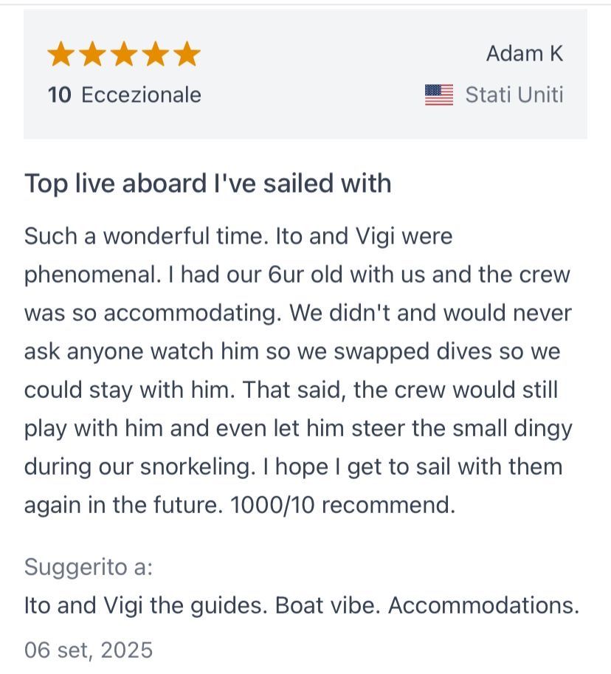This screenshot has height=674, width=611.
Task: Click the Eccezionale rating label
Action: 142,94
